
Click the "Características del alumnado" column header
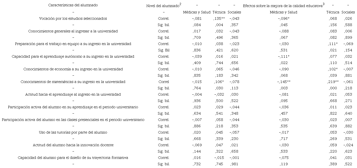[x=73, y=5]
